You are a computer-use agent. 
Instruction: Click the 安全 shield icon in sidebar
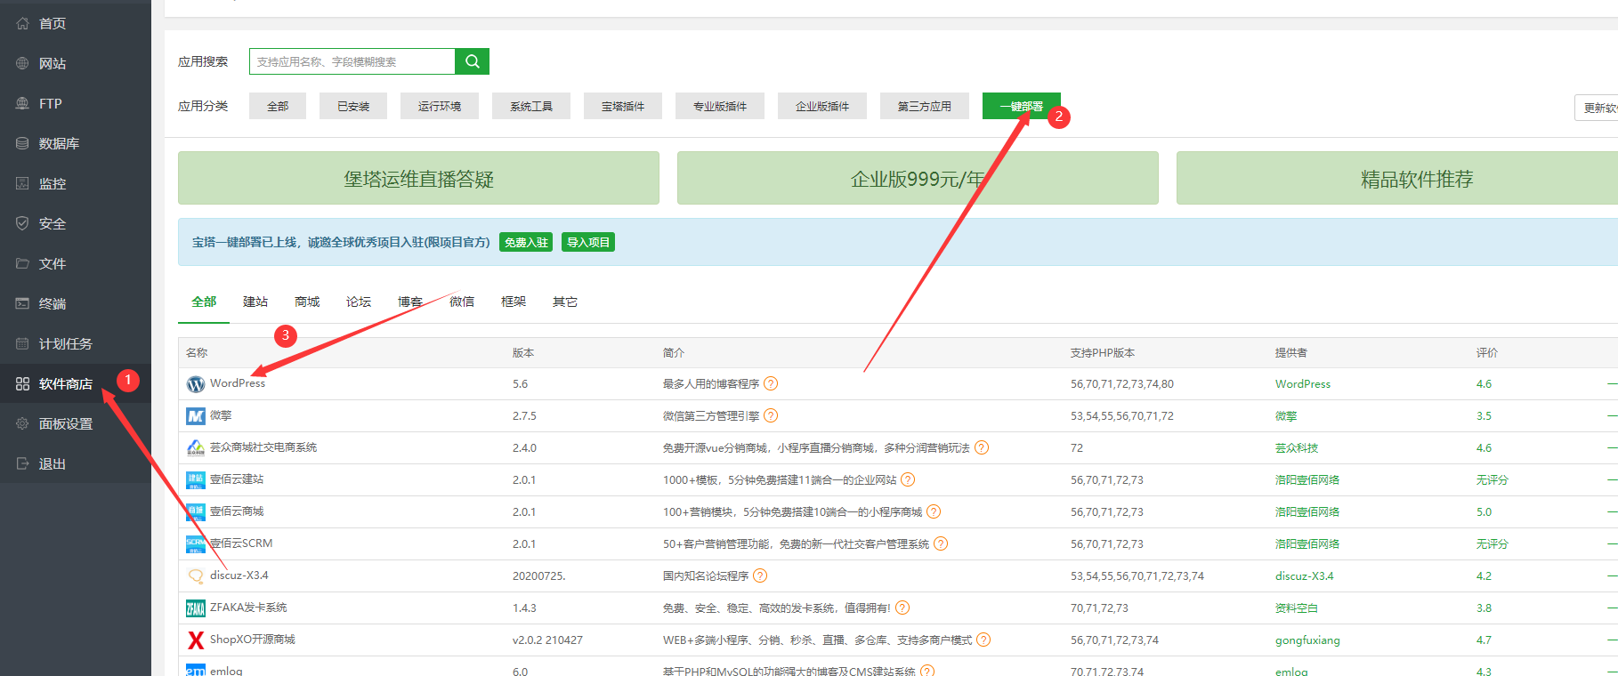(22, 223)
